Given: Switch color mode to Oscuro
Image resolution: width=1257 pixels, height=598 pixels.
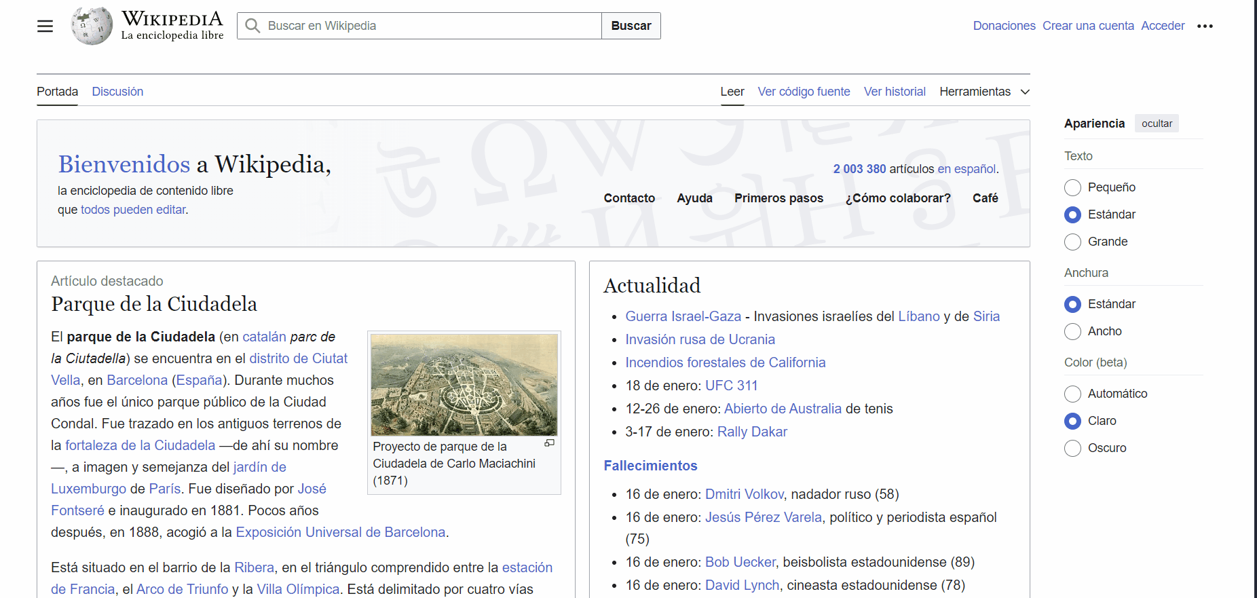Looking at the screenshot, I should coord(1072,448).
